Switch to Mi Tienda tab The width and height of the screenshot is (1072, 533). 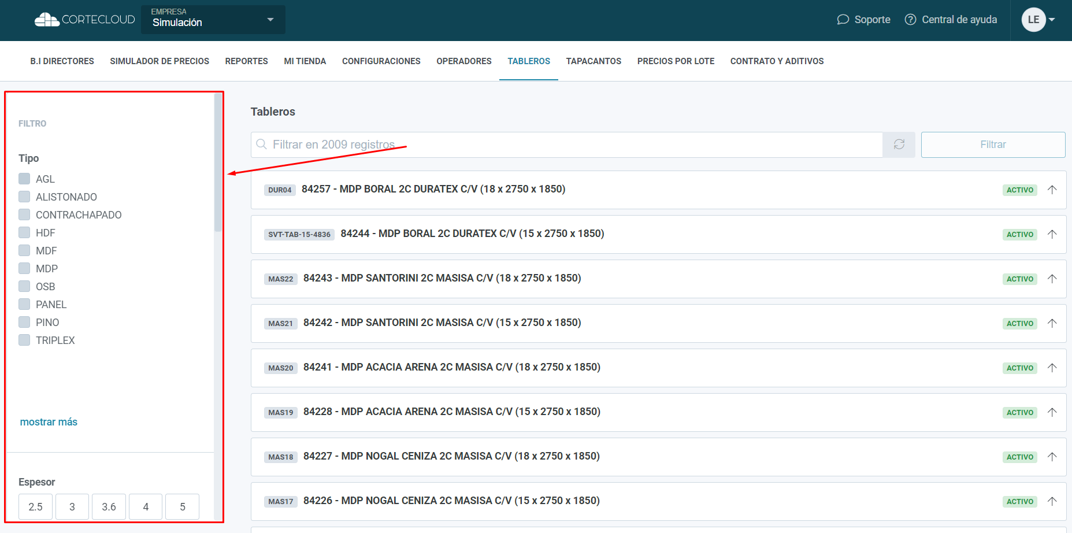point(305,61)
